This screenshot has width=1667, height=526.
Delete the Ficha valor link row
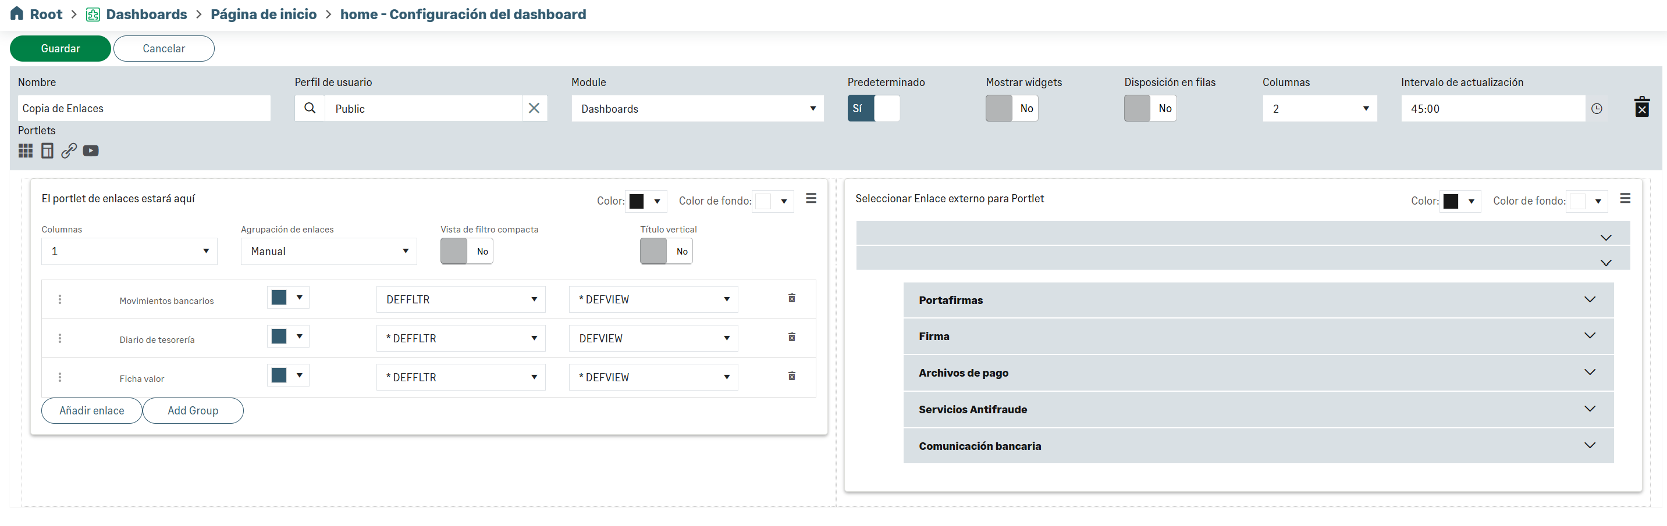791,375
